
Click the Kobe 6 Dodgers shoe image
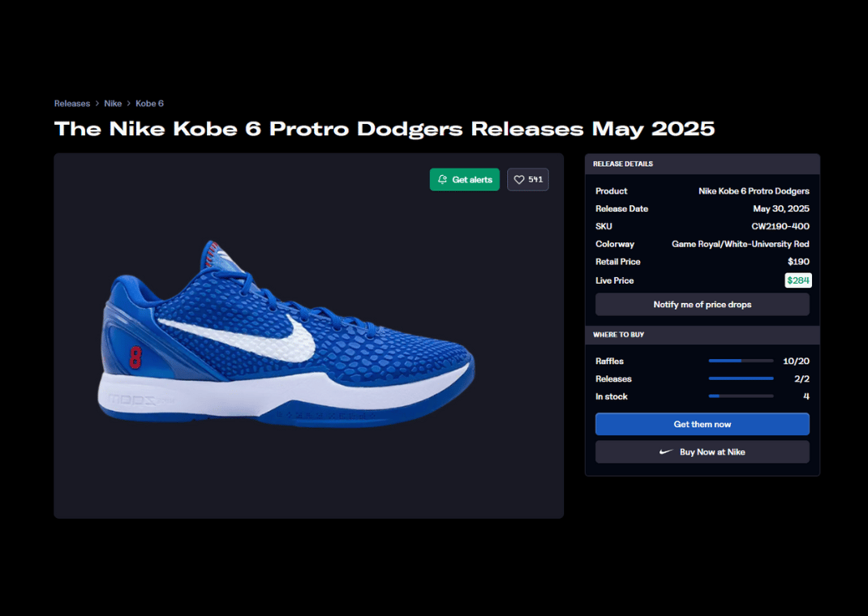286,335
